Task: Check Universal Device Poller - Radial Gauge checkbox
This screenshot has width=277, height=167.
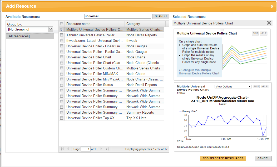Action: 61,52
